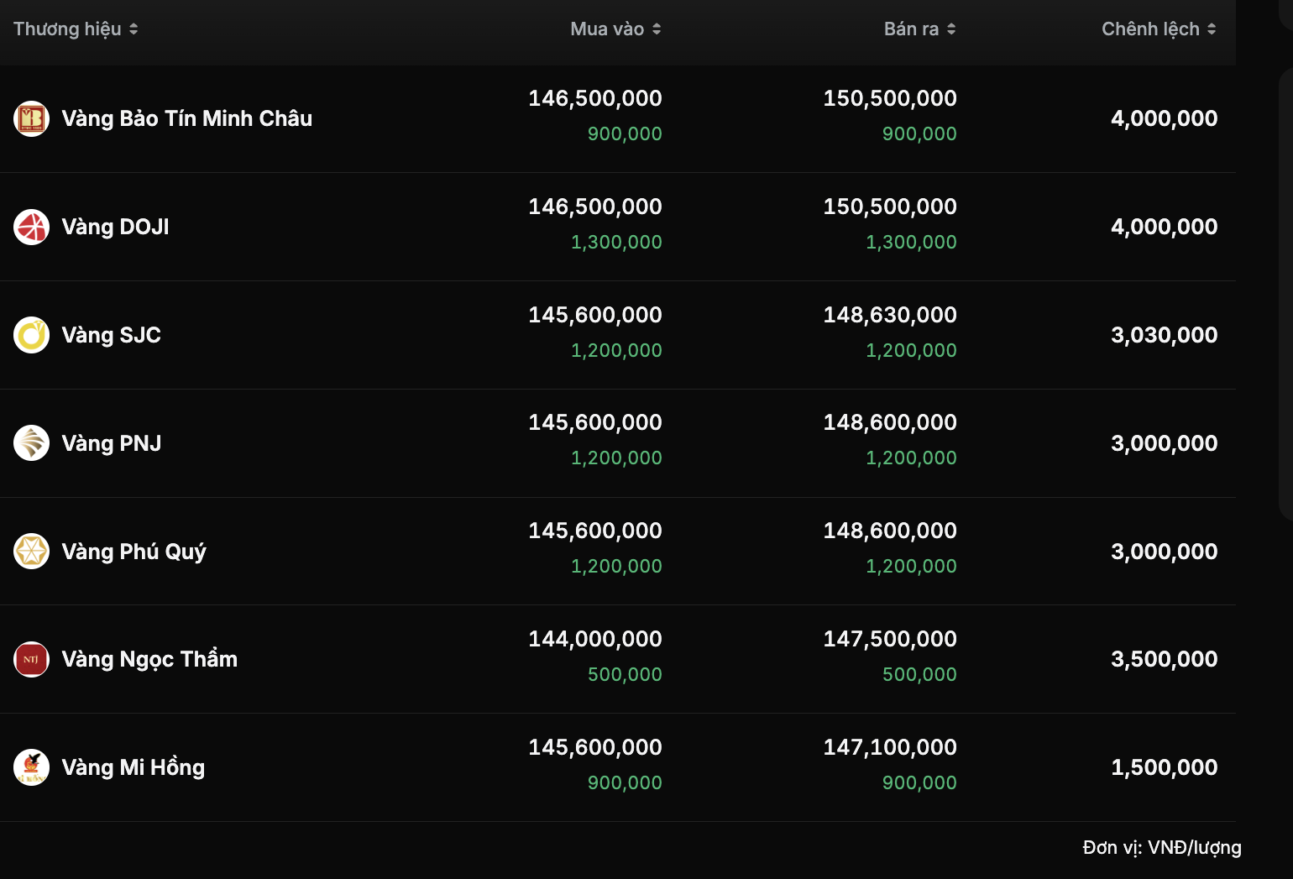This screenshot has height=879, width=1293.
Task: Open the Vàng DOJI name
Action: tap(116, 227)
